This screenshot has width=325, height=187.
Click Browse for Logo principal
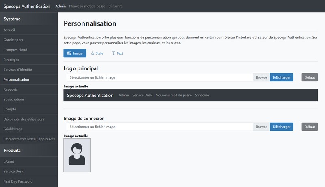point(261,77)
